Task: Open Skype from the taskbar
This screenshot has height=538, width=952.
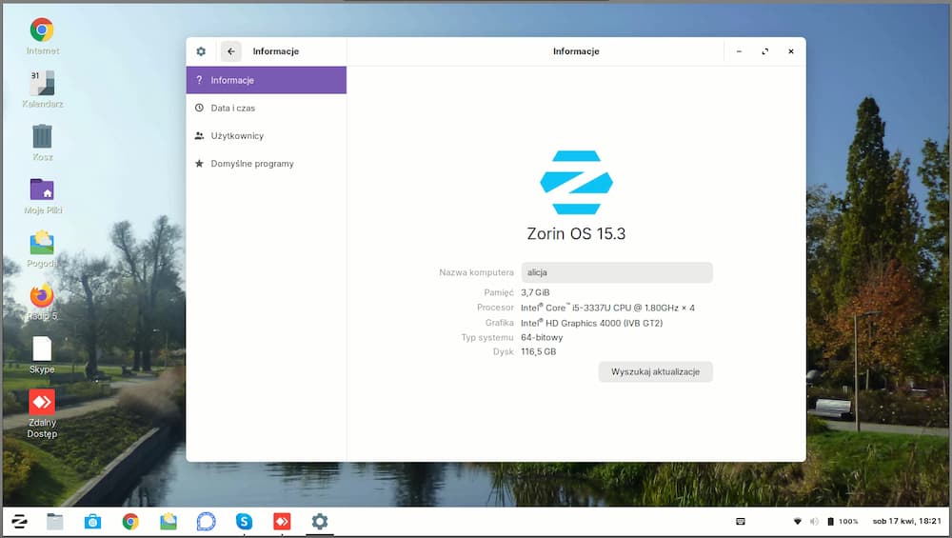Action: point(244,521)
